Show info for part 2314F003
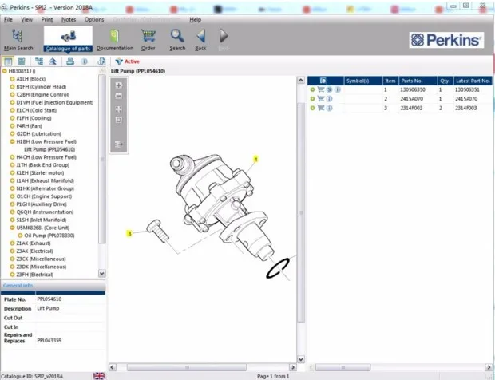The image size is (495, 380). [329, 108]
